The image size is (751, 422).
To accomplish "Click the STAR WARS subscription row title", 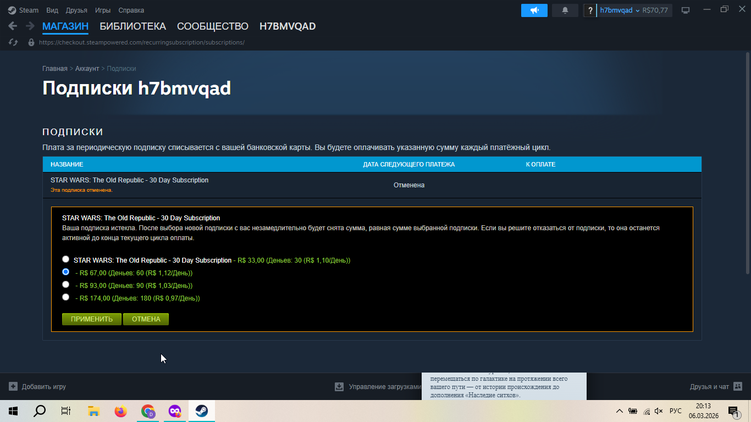I will click(129, 180).
